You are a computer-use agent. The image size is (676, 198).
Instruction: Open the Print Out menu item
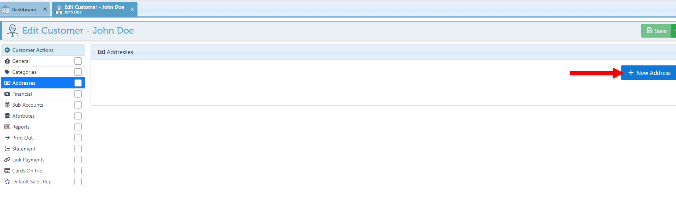pos(23,138)
